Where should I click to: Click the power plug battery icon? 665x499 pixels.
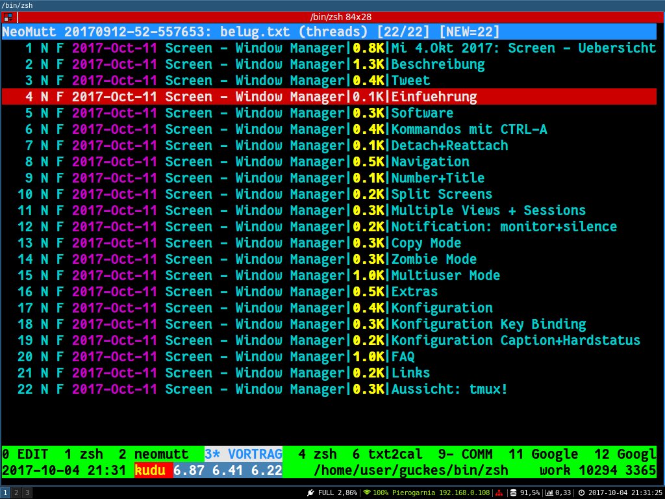(310, 493)
